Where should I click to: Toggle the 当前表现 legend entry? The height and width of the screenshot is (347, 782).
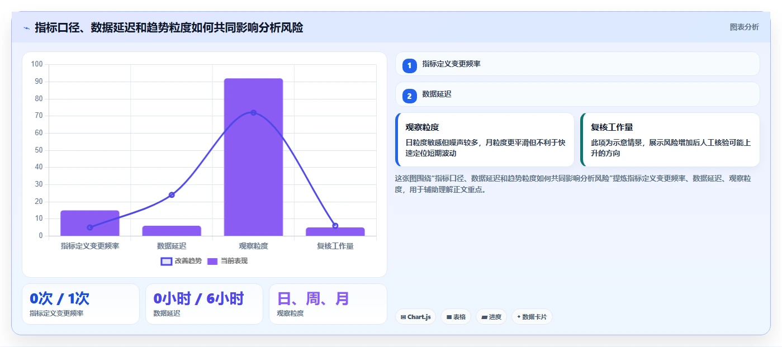tap(228, 261)
